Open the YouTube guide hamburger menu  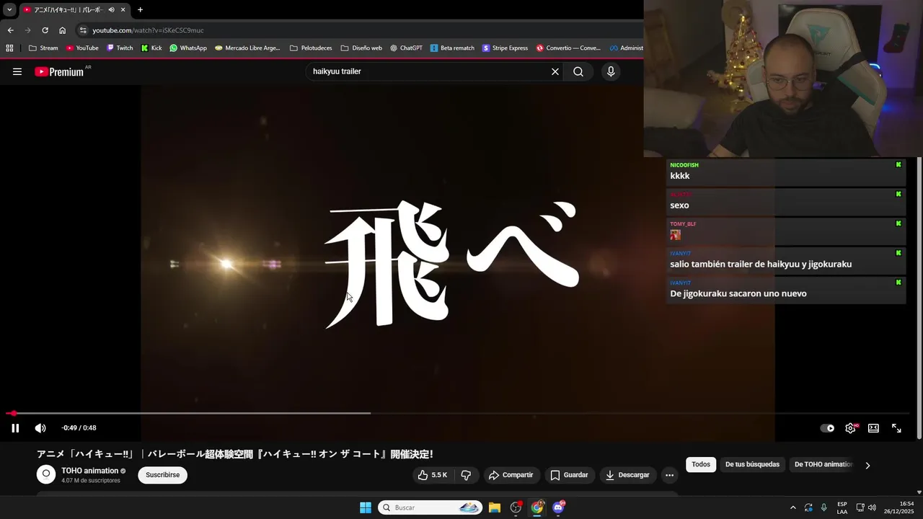tap(17, 71)
